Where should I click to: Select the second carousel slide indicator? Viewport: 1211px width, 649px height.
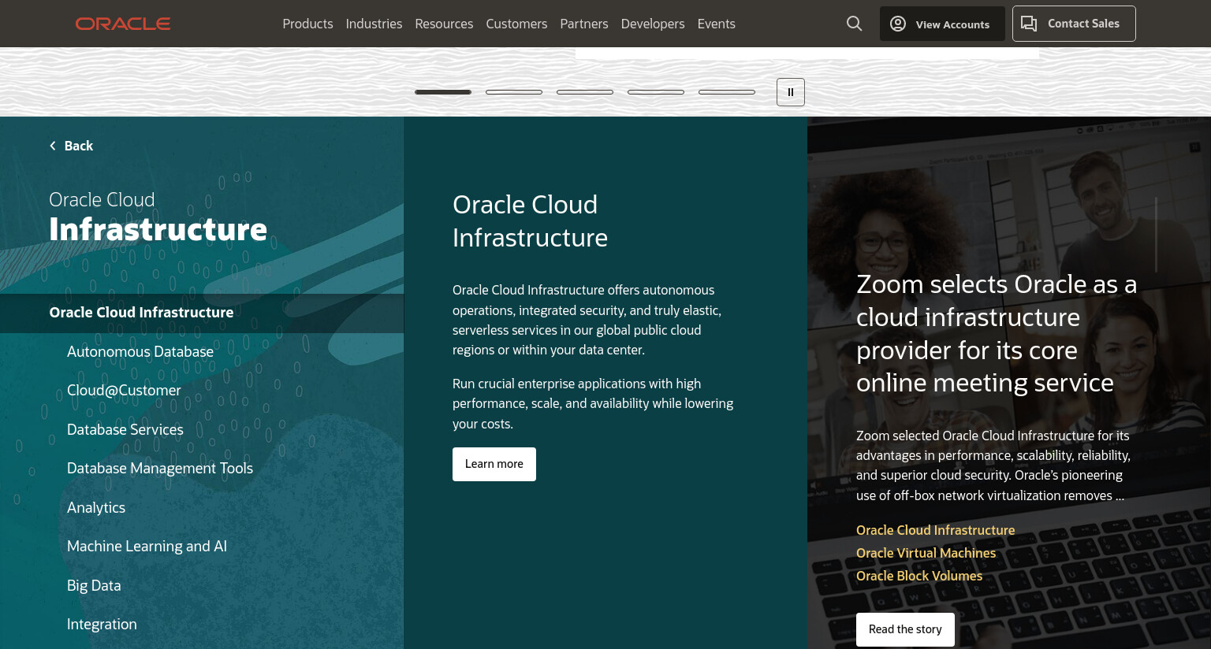click(514, 92)
